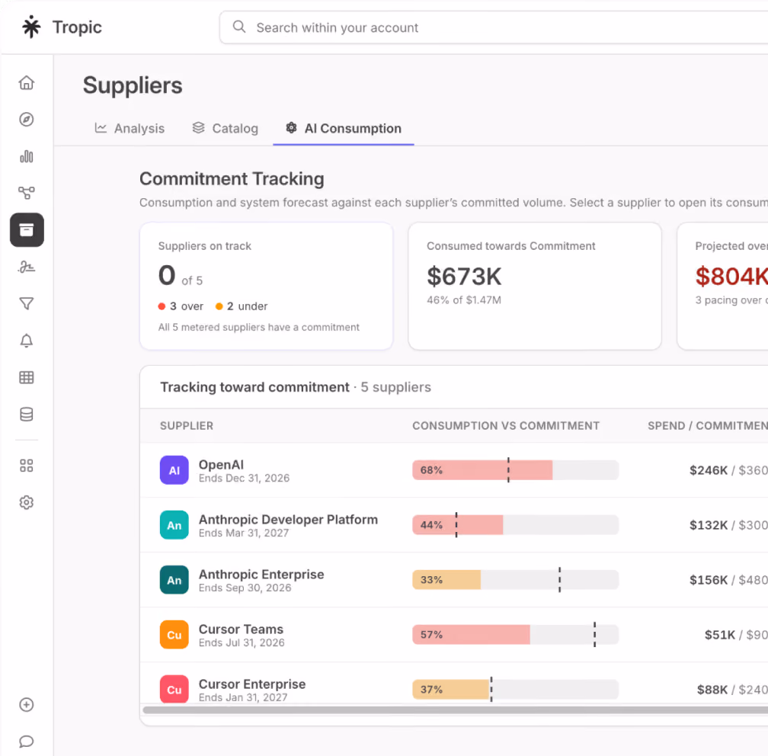Screen dimensions: 768x756
Task: Switch to the Catalog tab
Action: pyautogui.click(x=226, y=128)
